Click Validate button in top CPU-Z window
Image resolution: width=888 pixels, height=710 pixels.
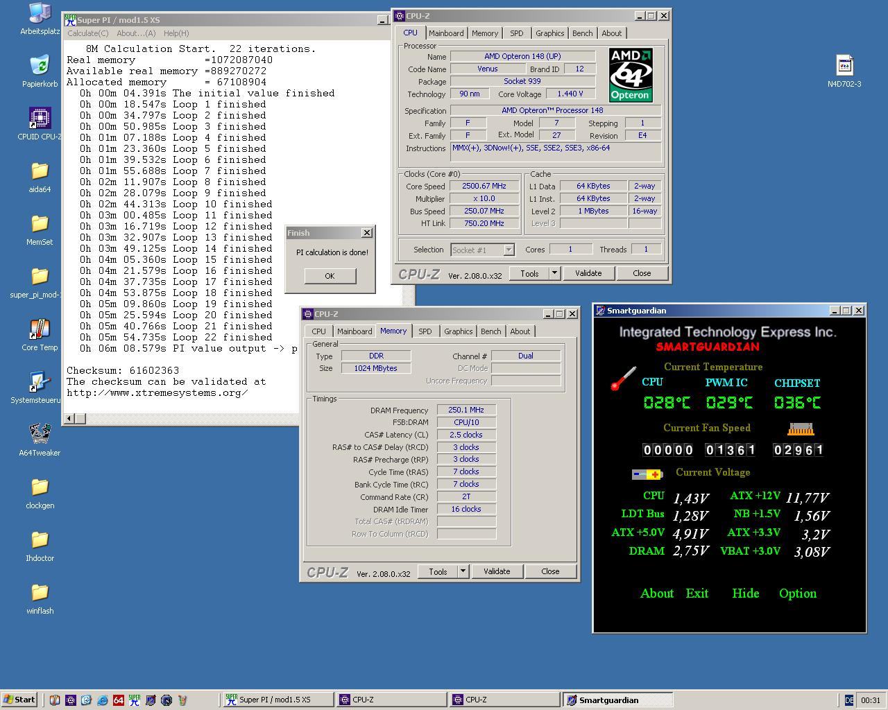point(588,273)
